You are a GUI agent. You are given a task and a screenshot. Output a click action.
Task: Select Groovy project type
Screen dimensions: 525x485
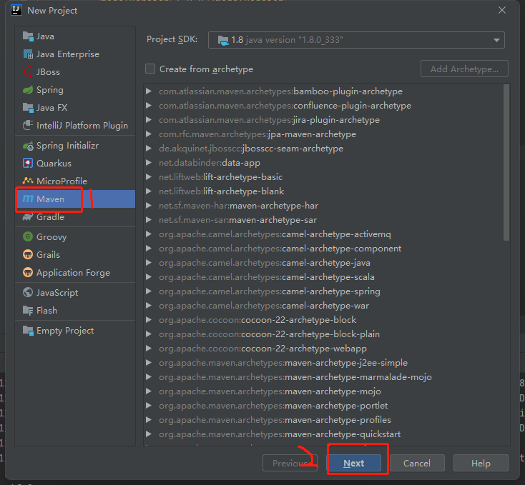[75, 236]
